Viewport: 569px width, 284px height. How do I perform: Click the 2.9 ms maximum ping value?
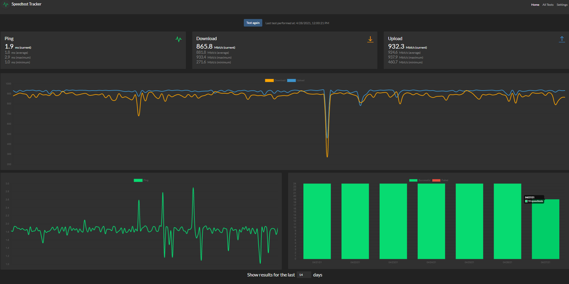pos(7,57)
